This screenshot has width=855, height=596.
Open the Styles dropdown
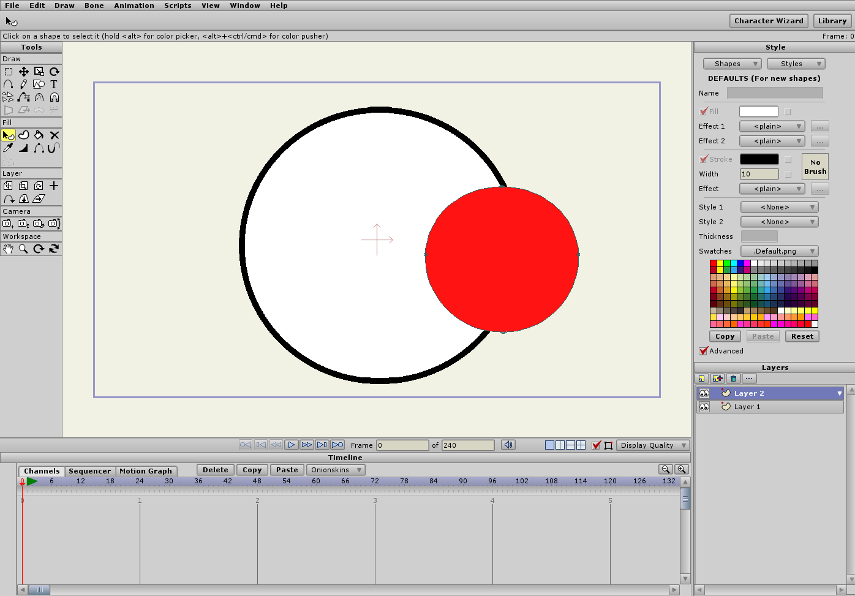click(796, 64)
